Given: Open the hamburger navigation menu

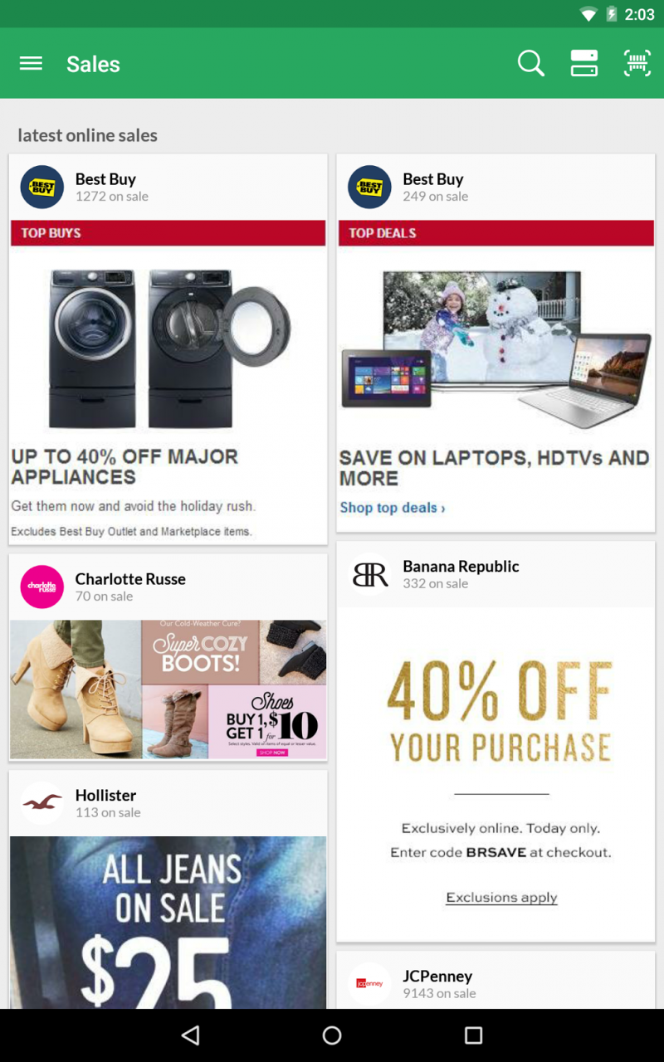Looking at the screenshot, I should [31, 64].
